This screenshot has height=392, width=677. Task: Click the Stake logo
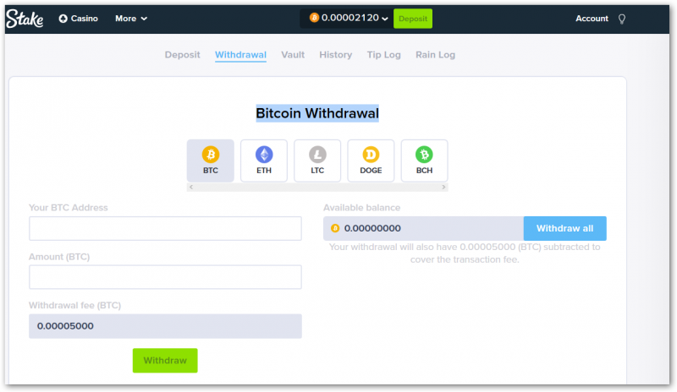pyautogui.click(x=25, y=19)
